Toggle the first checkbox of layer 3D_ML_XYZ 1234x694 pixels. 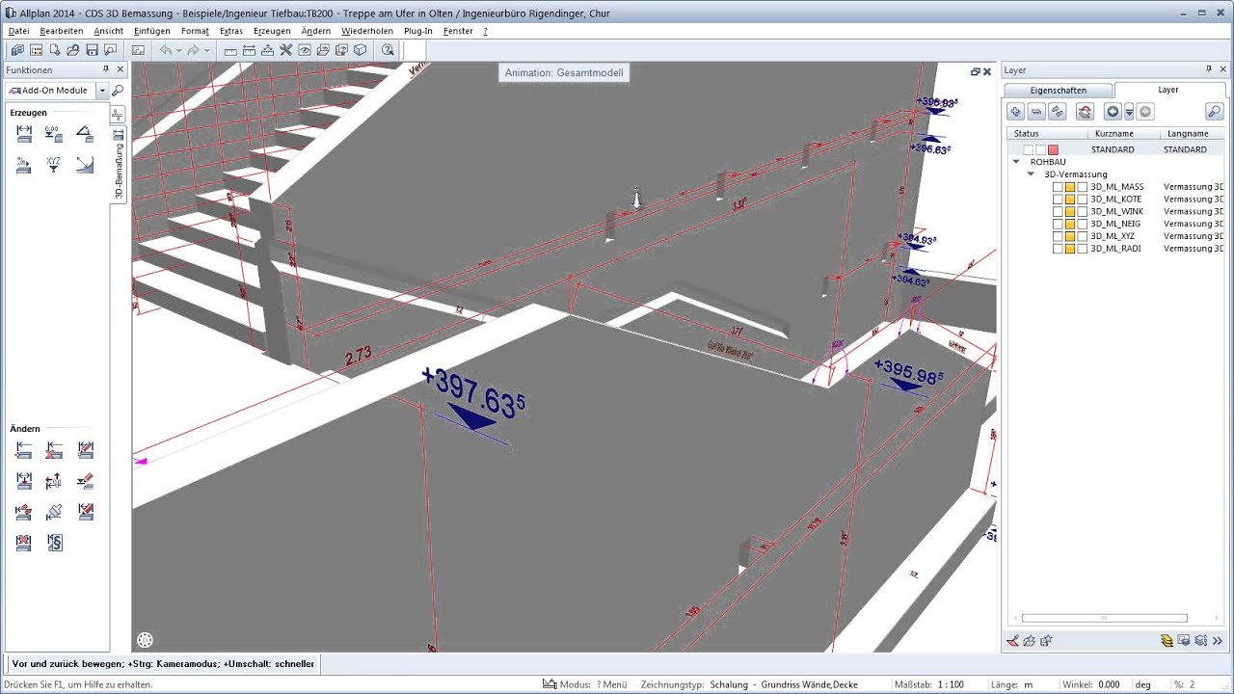click(x=1058, y=236)
